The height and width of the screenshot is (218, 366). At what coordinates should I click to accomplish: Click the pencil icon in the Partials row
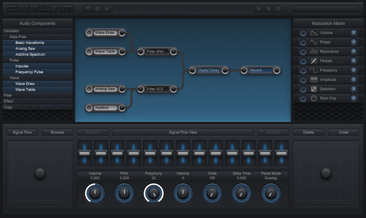[314, 61]
